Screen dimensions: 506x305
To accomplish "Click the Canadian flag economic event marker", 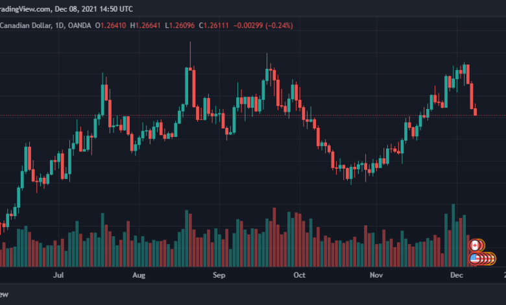I will (474, 245).
